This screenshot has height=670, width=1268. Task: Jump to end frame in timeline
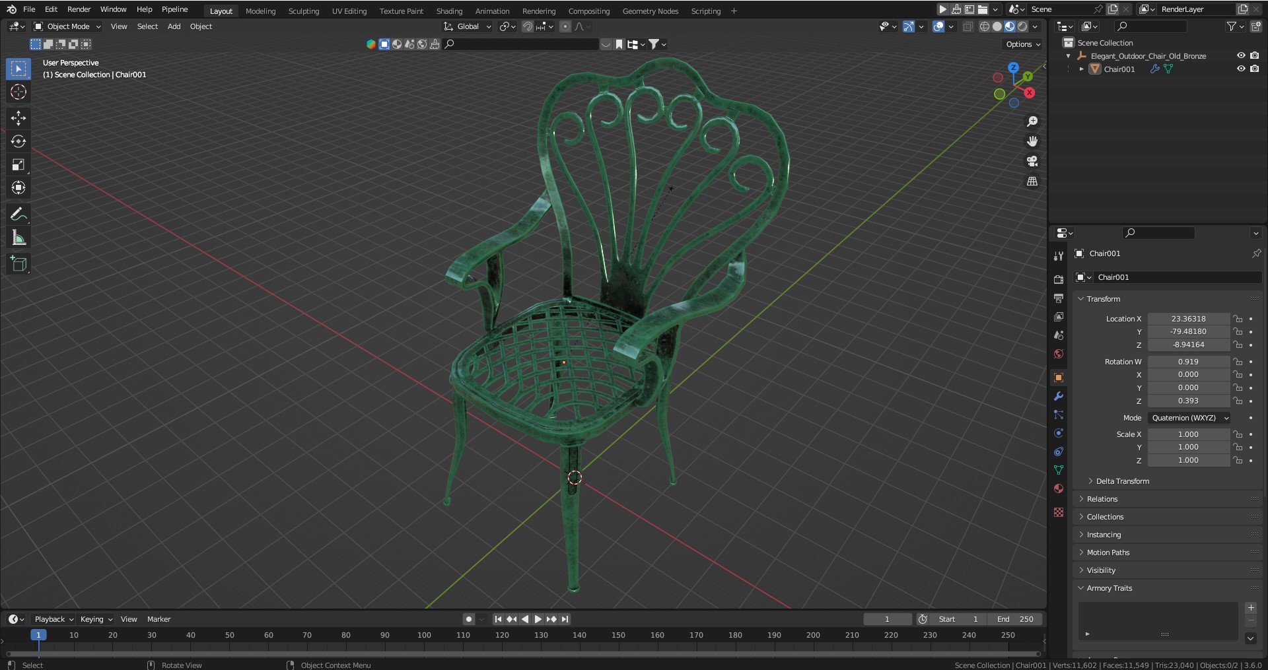[565, 619]
